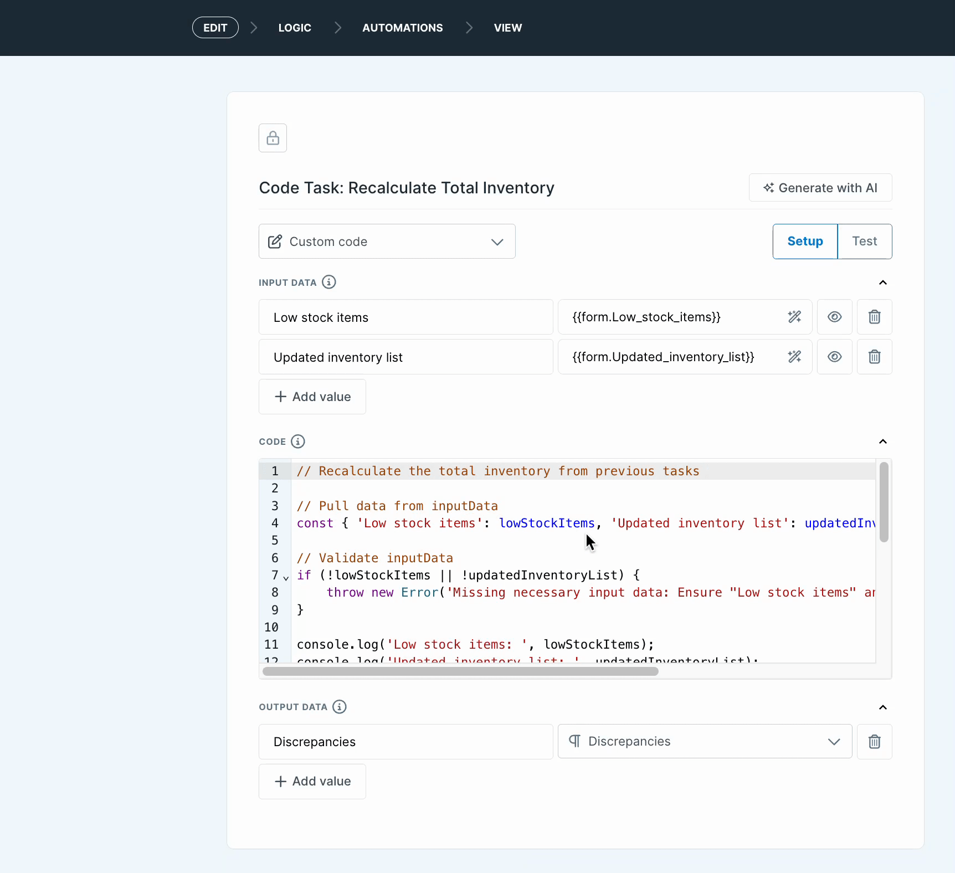Switch to the Test tab
The image size is (955, 873).
click(x=864, y=242)
